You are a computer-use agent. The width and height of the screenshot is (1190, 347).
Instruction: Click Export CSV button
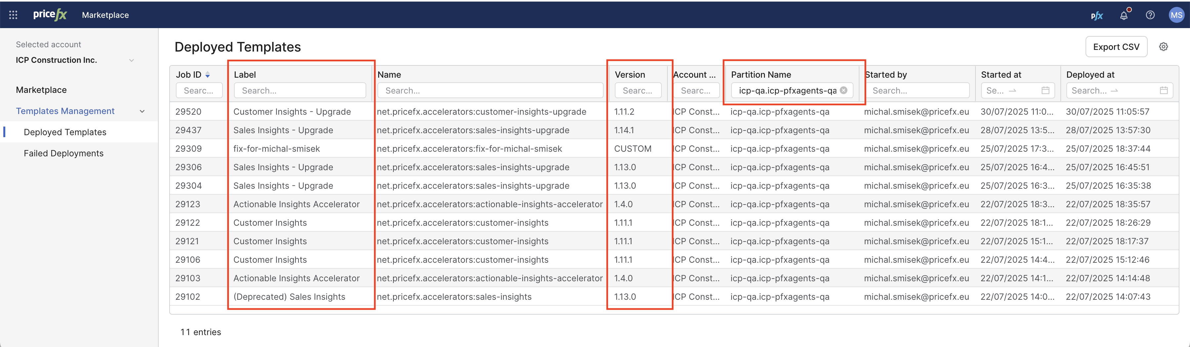click(x=1116, y=47)
